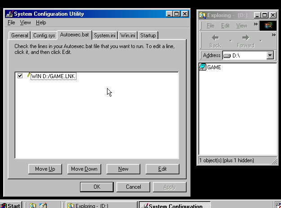Screen dimensions: 281x208
Task: Click the Move Up button
Action: (x=45, y=169)
